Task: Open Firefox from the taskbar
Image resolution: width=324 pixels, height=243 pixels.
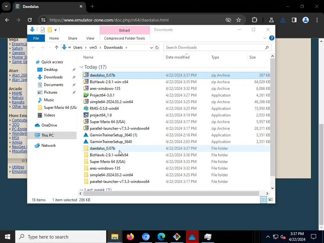Action: [130, 237]
